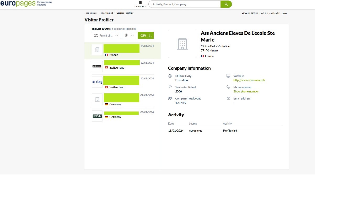Viewport: 355px width, 199px height.
Task: Open the location pin filter dropdown
Action: tap(129, 36)
